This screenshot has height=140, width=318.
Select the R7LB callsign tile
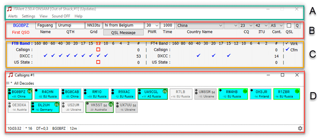pyautogui.click(x=181, y=94)
